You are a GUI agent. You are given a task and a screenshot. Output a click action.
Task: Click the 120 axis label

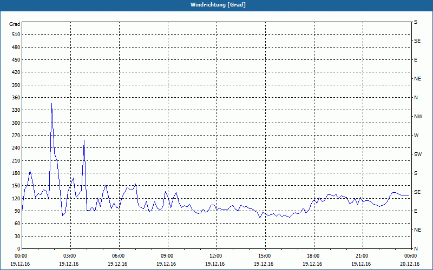click(x=16, y=198)
